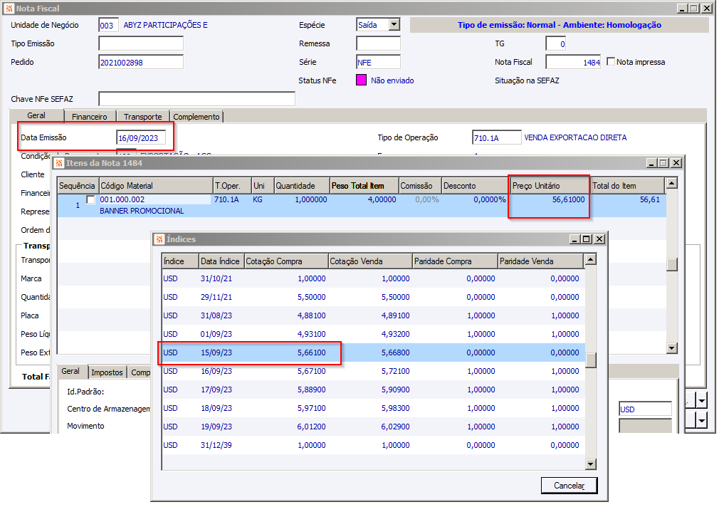The height and width of the screenshot is (507, 719).
Task: Click the magenta Status NFe color indicator
Action: tap(361, 80)
